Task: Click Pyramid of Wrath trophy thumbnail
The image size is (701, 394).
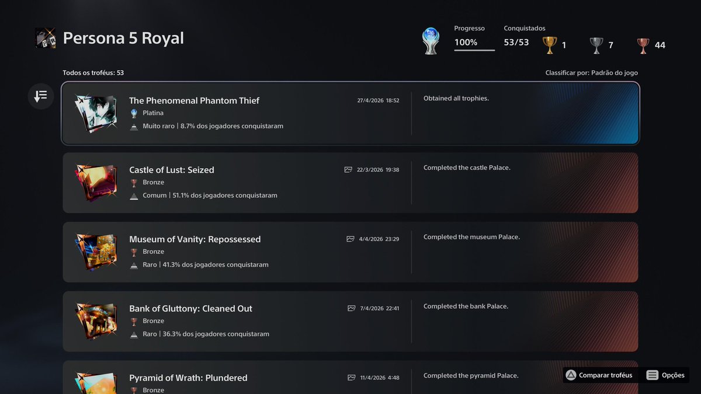Action: click(x=96, y=383)
